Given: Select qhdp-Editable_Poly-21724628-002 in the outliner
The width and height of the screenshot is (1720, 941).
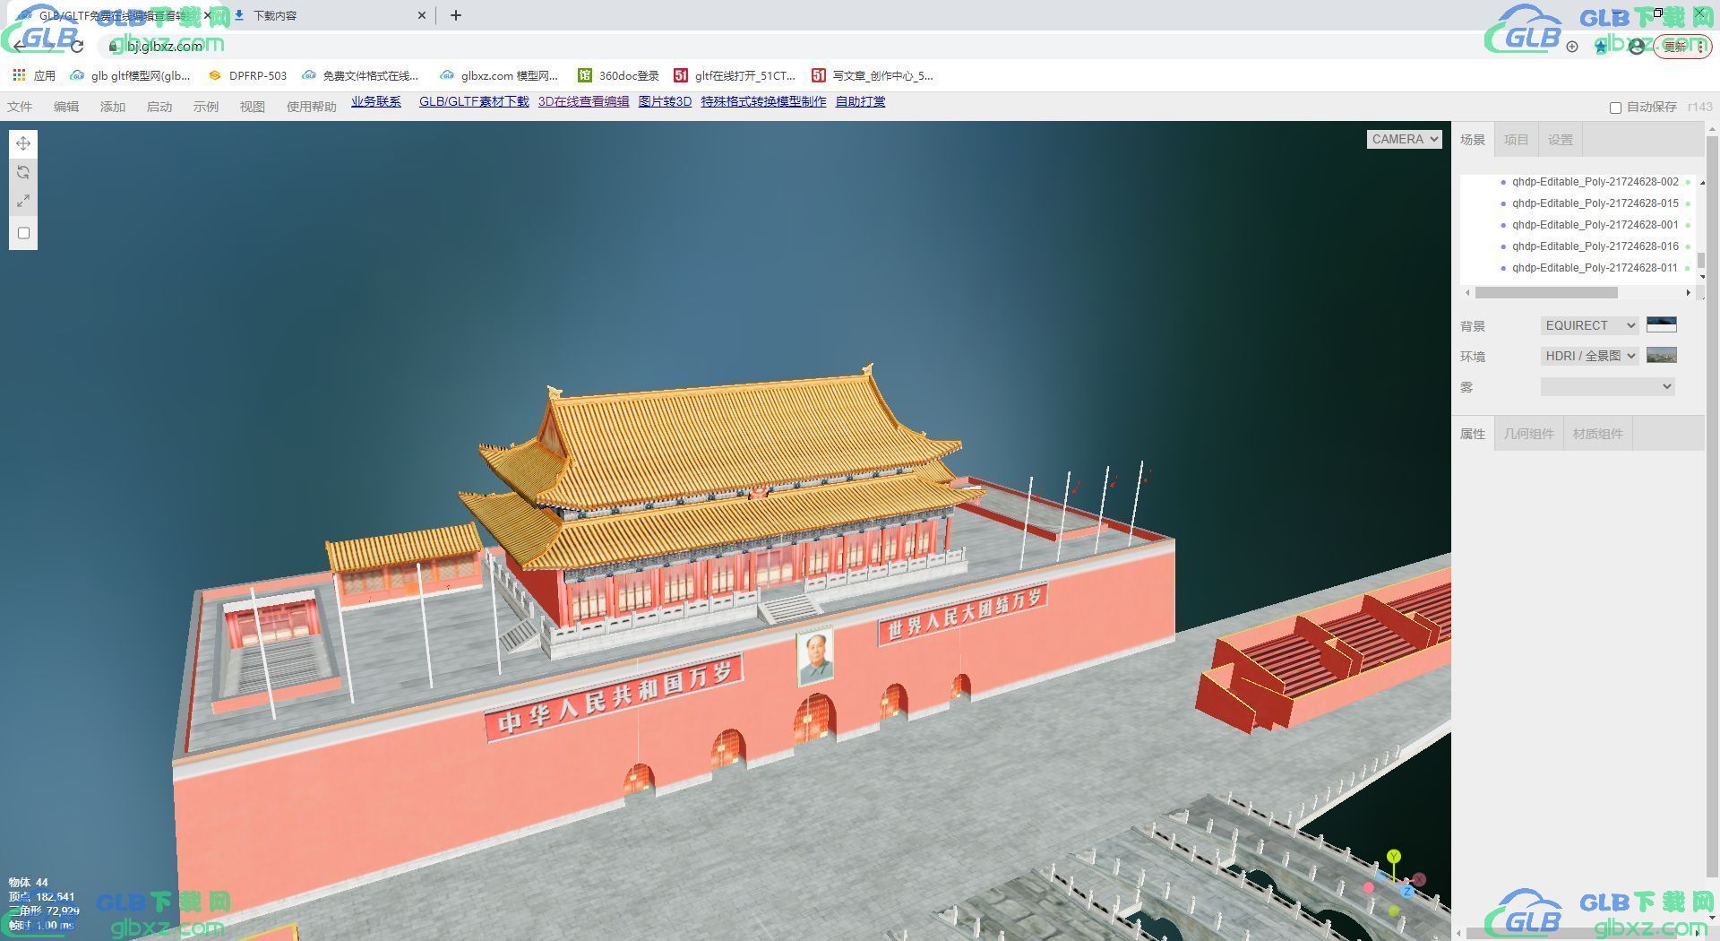Looking at the screenshot, I should pos(1578,182).
